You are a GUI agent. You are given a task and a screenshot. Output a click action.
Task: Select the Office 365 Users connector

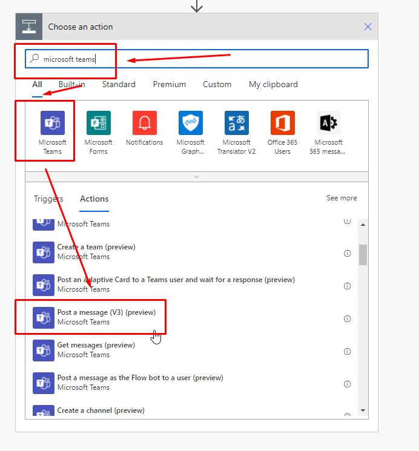coord(283,123)
